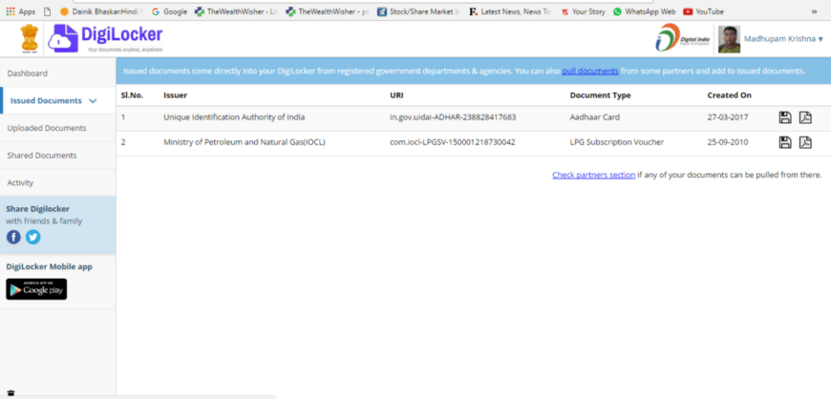Screen dimensions: 831x399
Task: Open the Stock/Share Market bookmark
Action: tap(418, 11)
